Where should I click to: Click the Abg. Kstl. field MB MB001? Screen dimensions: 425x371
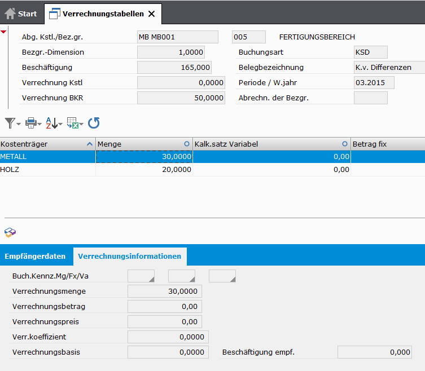(178, 37)
